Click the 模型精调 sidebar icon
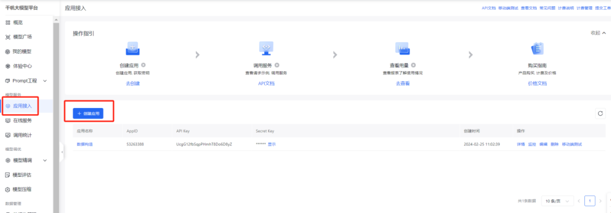 tap(8, 160)
